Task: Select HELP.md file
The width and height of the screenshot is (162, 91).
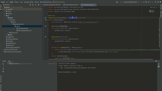Action: (x=10, y=45)
